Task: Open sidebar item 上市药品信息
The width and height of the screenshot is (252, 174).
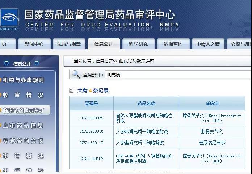Action: 23,126
